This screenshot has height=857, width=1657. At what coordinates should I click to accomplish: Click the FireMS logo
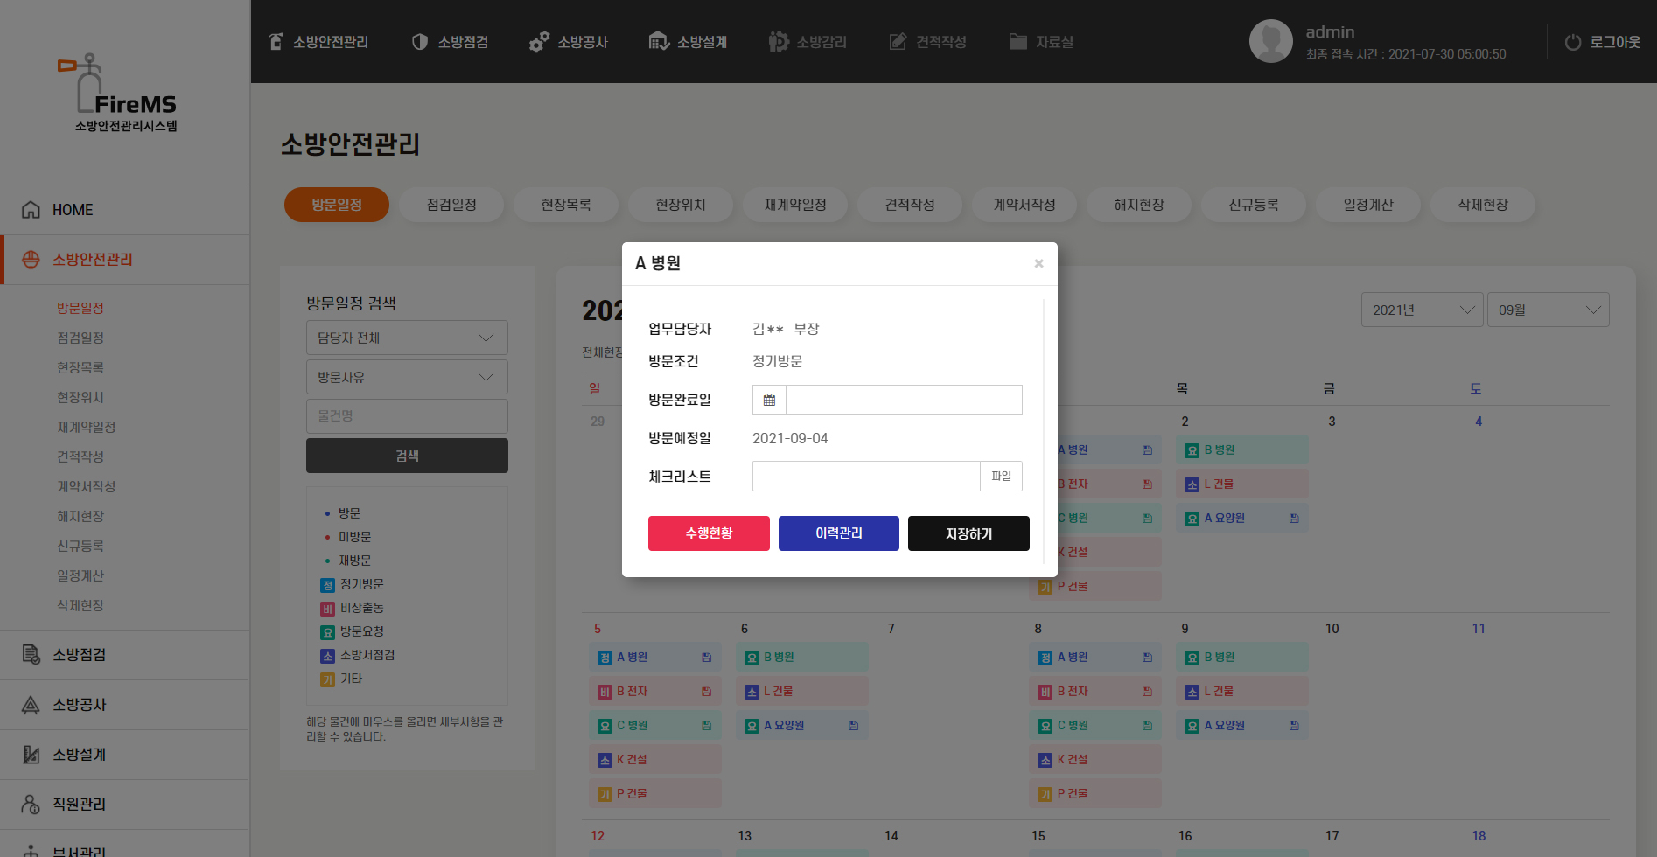point(125,93)
